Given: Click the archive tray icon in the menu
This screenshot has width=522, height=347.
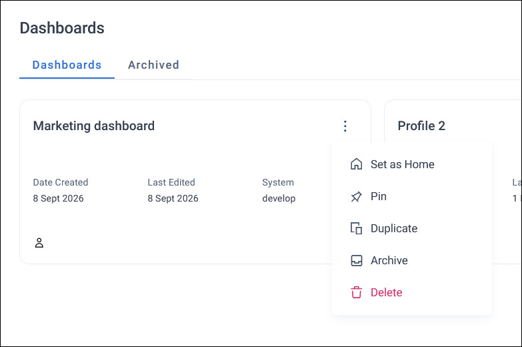Looking at the screenshot, I should 356,260.
